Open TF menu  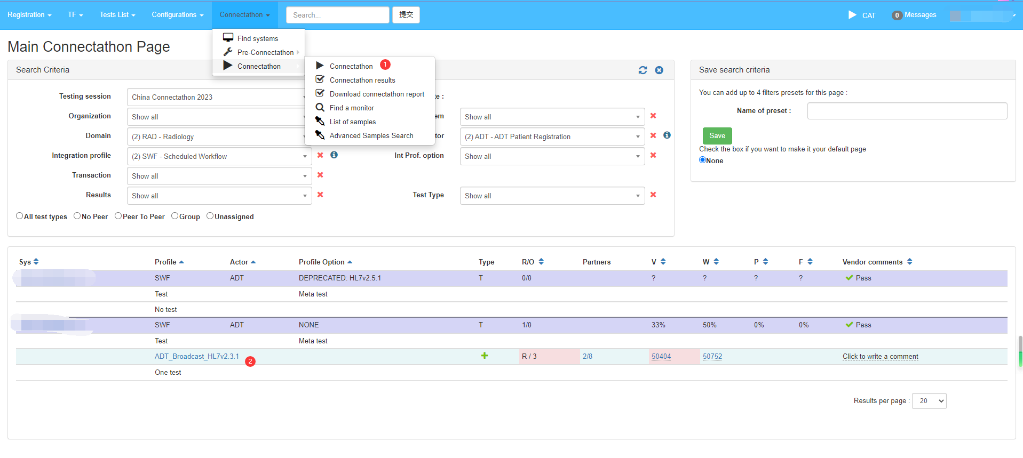coord(75,15)
